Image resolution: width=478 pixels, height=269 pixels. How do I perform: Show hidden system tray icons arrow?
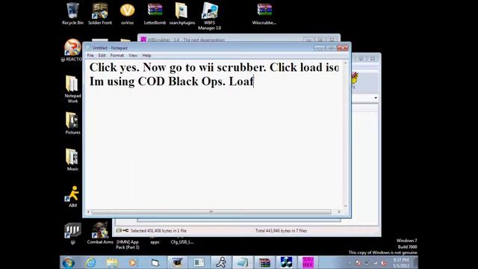(x=350, y=263)
